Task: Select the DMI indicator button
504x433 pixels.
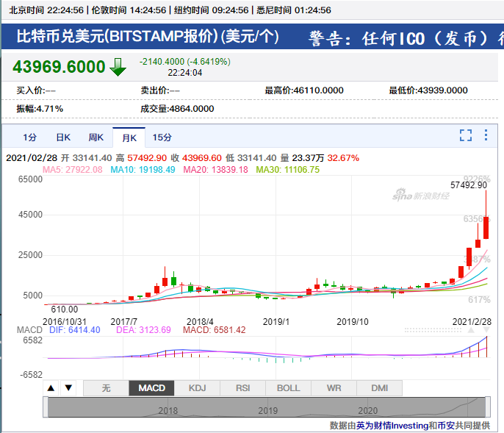Action: coord(380,388)
